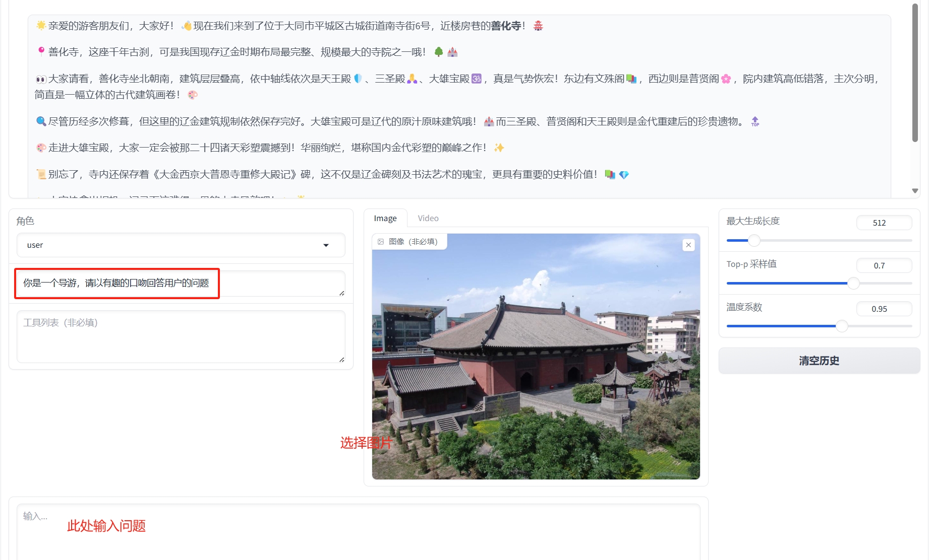
Task: Click the pin emoji before 善化寺，这座千年古刹
Action: tap(41, 51)
